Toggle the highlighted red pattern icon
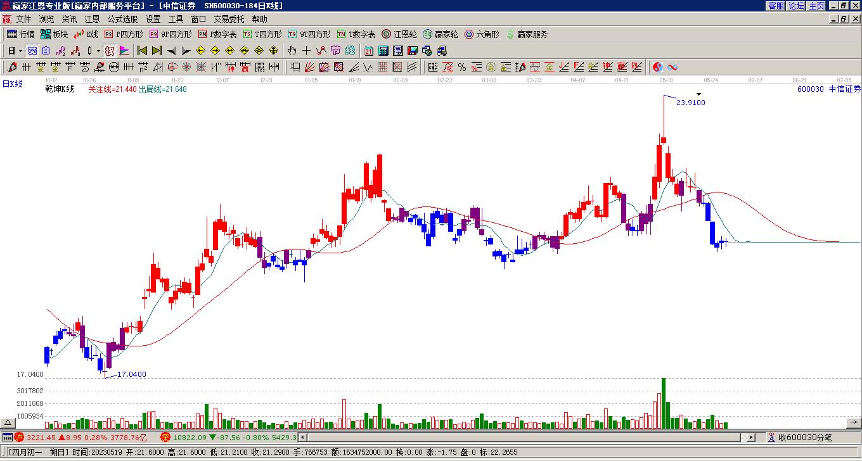Screen dimensions: 862x461 tap(109, 51)
